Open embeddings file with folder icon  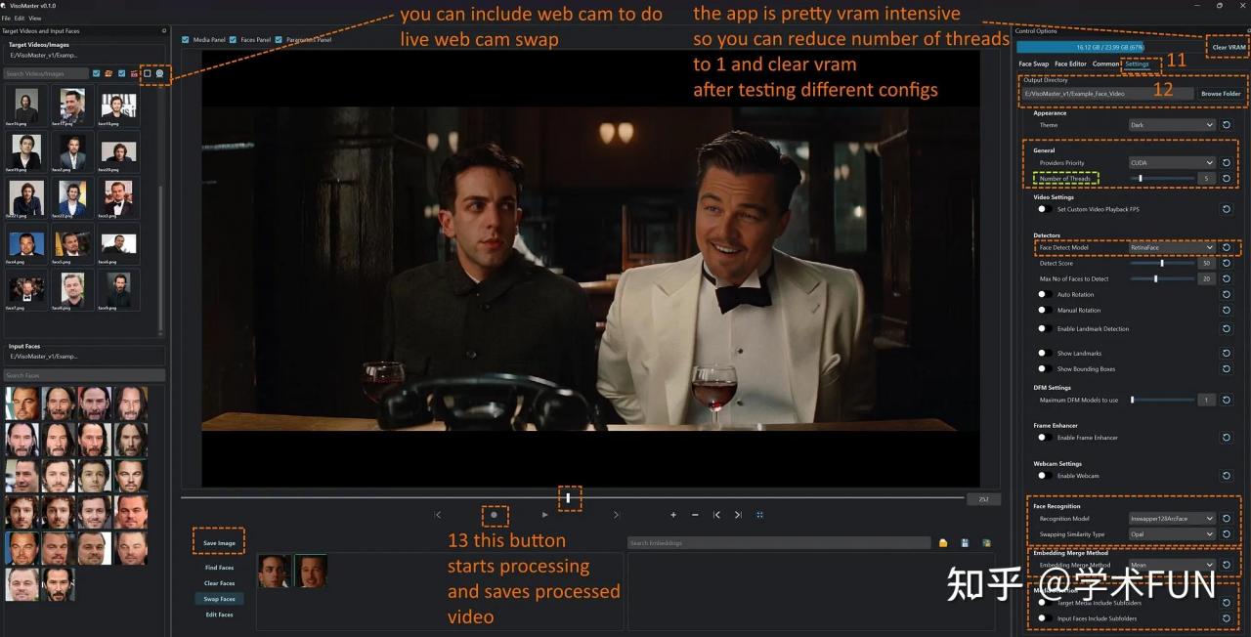[943, 542]
